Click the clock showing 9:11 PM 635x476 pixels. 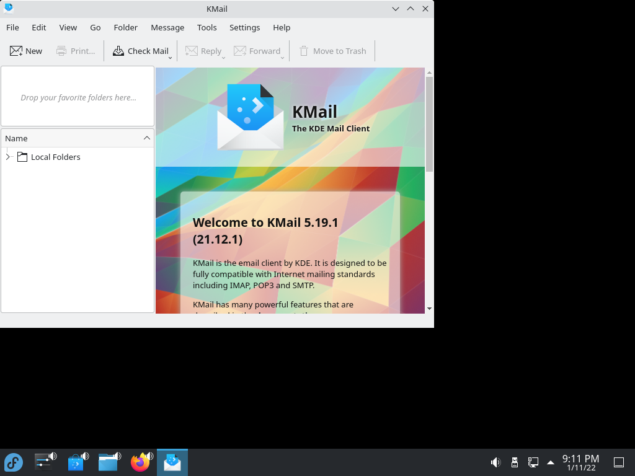(x=580, y=462)
